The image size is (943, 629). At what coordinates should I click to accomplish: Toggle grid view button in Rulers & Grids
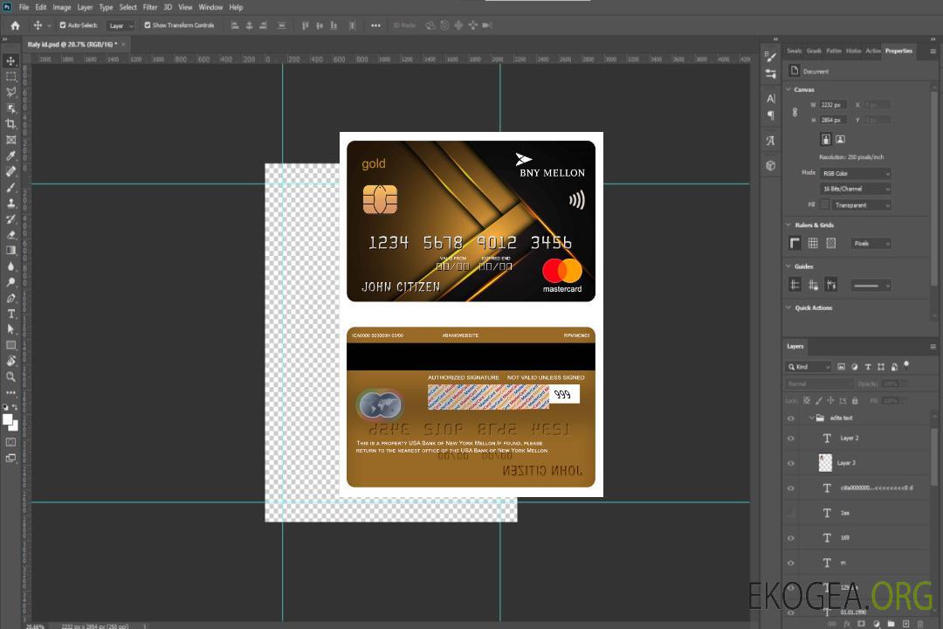[813, 243]
